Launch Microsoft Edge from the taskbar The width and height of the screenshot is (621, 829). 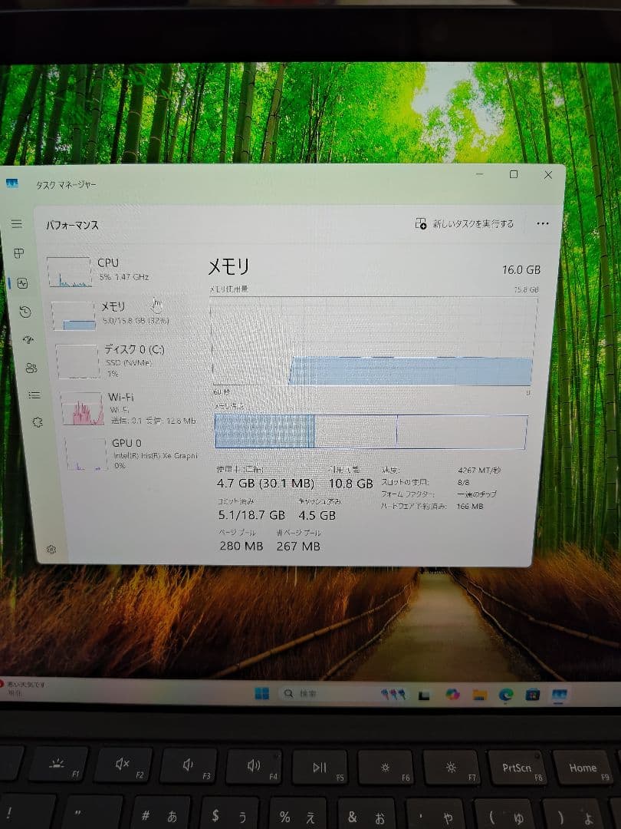(504, 694)
